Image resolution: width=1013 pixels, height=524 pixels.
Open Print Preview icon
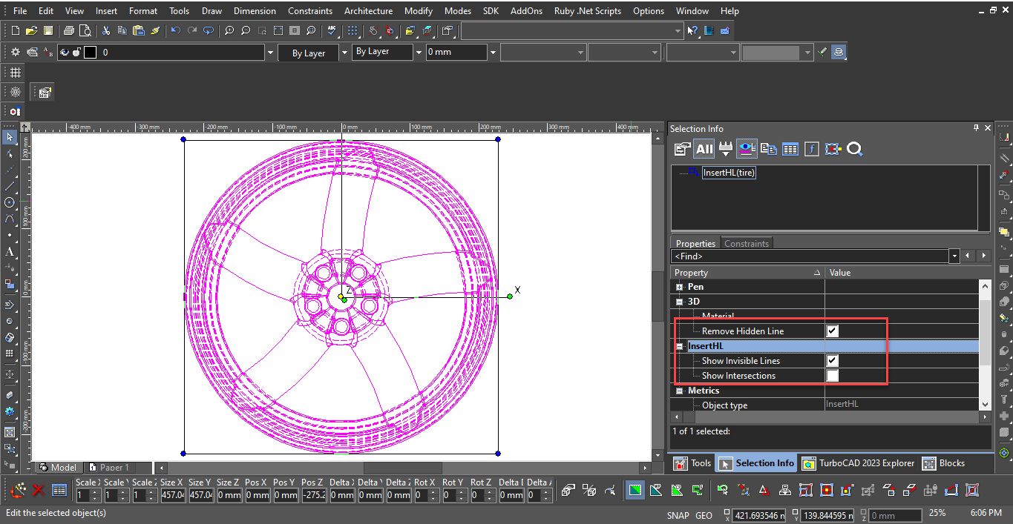[x=85, y=30]
